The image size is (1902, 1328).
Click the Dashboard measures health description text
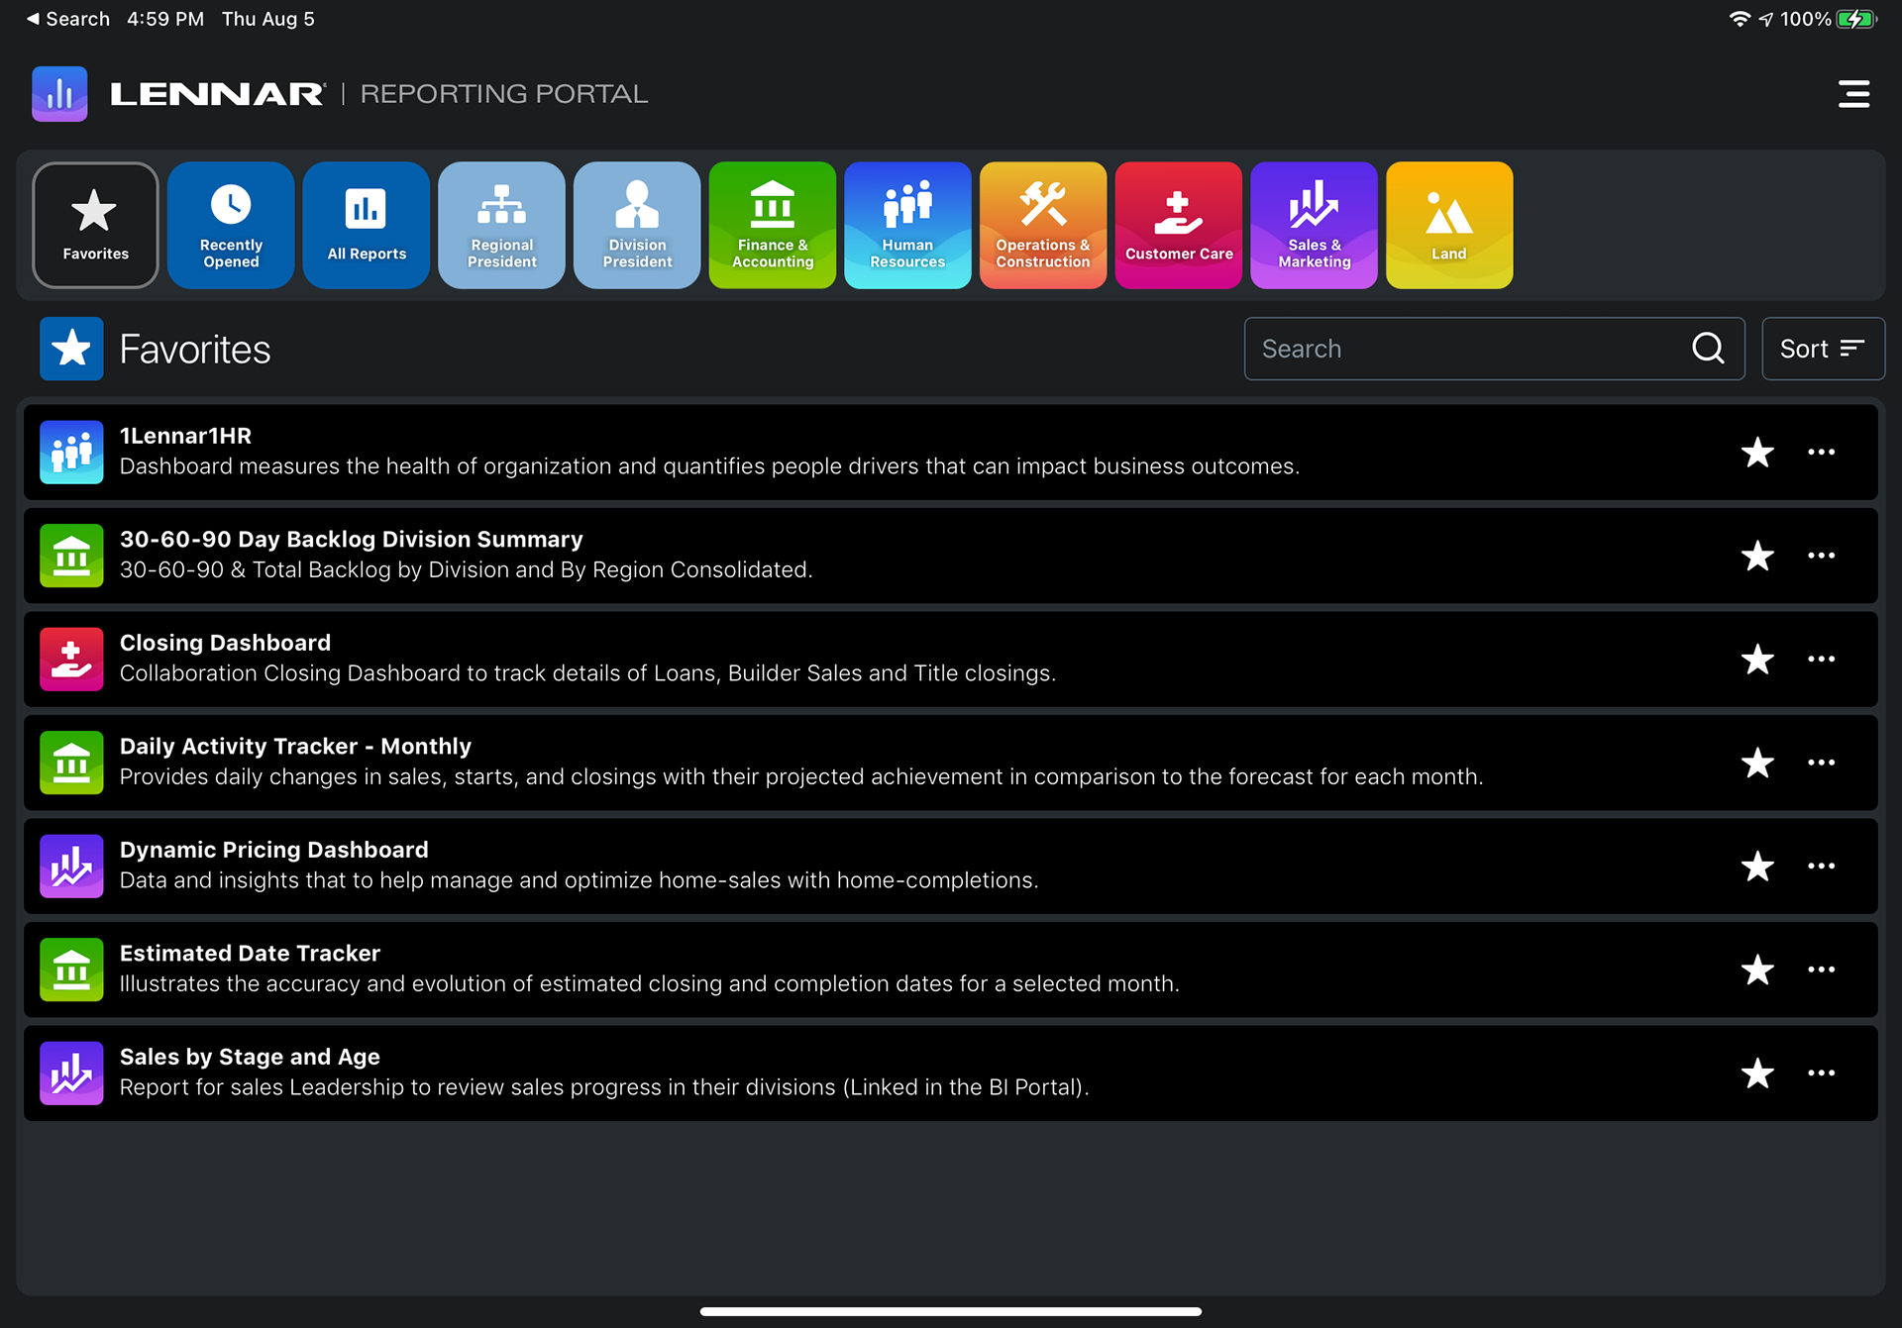click(709, 466)
